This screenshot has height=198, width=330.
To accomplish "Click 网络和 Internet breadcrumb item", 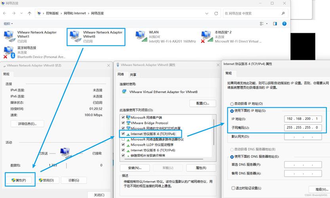I will click(75, 13).
